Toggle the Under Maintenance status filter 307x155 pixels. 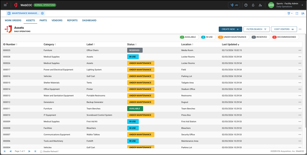233,37
